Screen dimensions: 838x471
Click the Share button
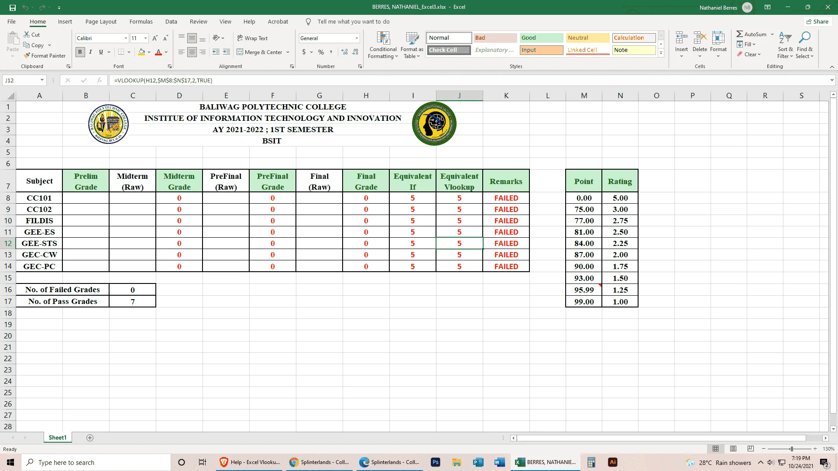(x=817, y=22)
